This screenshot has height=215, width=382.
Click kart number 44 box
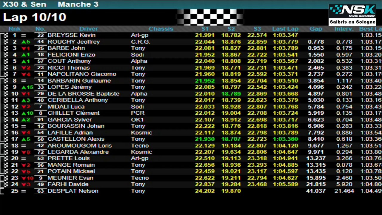coord(41,42)
